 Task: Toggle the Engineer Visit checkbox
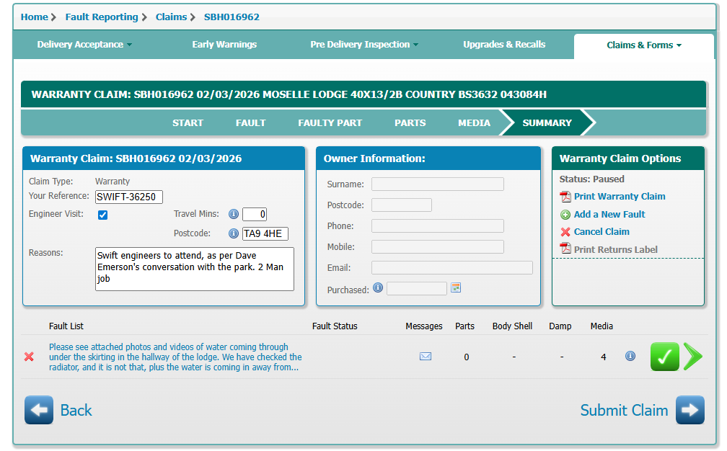pyautogui.click(x=103, y=215)
